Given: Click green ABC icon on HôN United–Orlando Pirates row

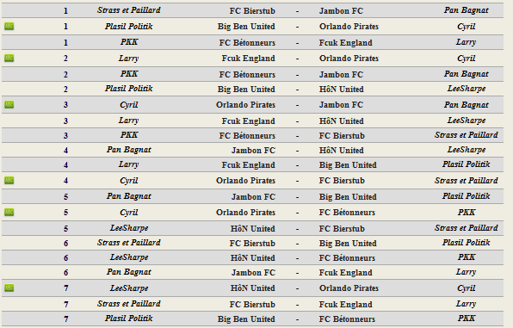Looking at the screenshot, I should click(9, 288).
